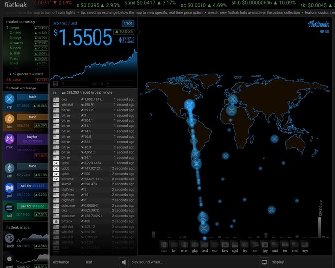
Task: Select the ethereum eth coin icon
Action: (10, 168)
